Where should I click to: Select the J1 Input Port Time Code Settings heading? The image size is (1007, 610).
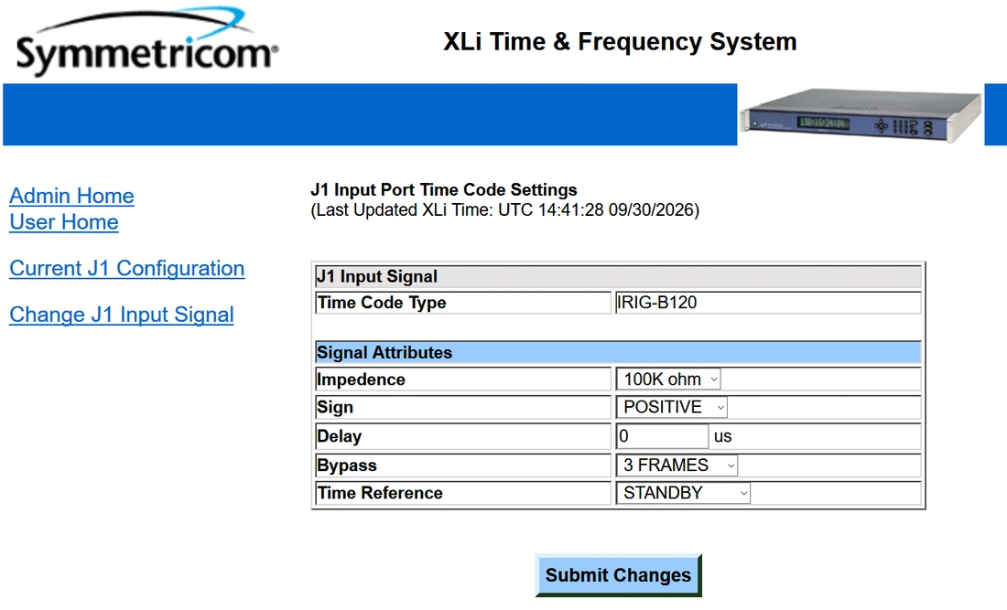pyautogui.click(x=444, y=190)
